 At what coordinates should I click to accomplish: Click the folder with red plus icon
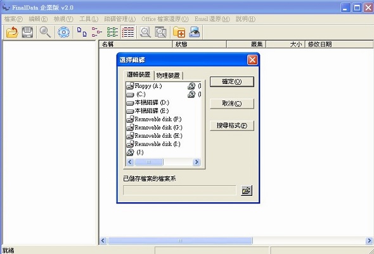pyautogui.click(x=179, y=32)
